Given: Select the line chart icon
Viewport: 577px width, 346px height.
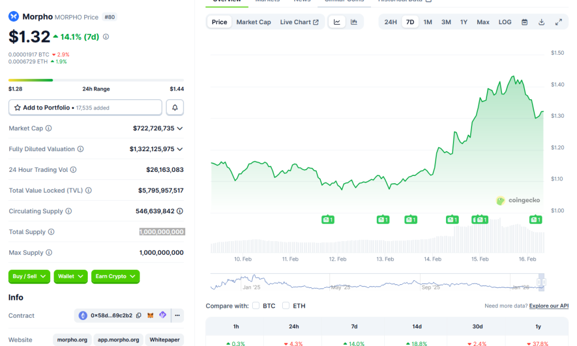Looking at the screenshot, I should click(336, 21).
